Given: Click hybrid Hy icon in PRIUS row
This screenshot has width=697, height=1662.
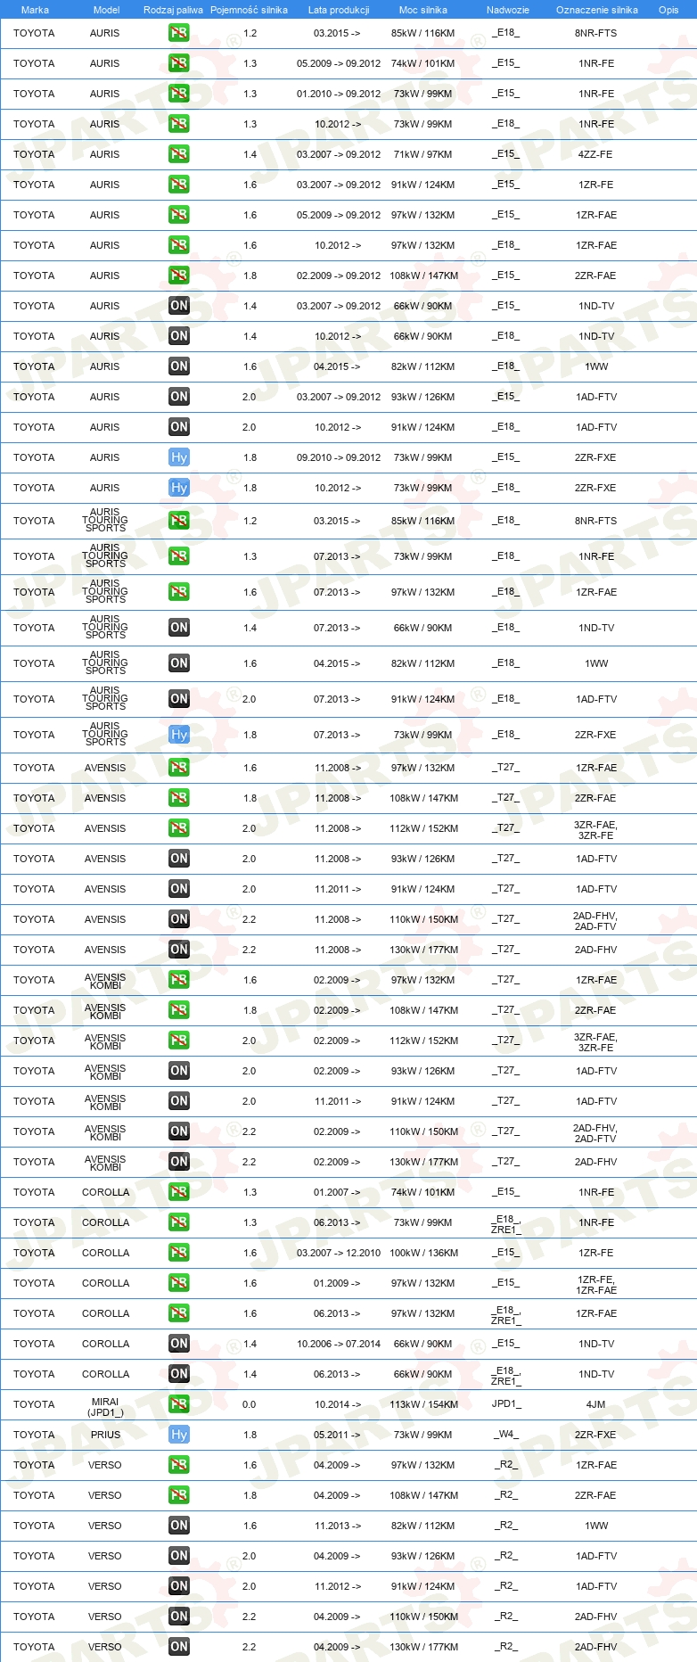Looking at the screenshot, I should 178,1435.
